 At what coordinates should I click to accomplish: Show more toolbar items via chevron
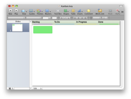[122, 12]
